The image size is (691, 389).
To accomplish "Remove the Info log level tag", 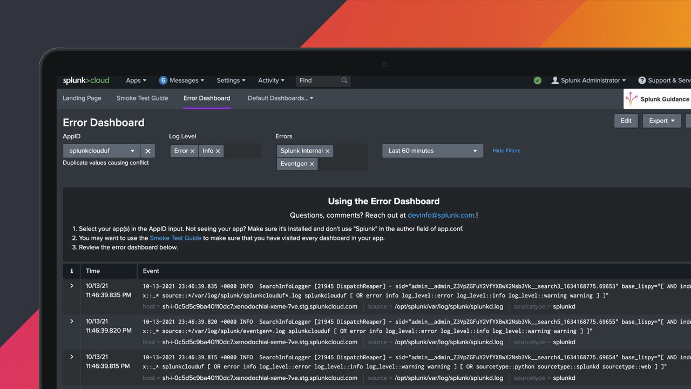I will click(218, 151).
